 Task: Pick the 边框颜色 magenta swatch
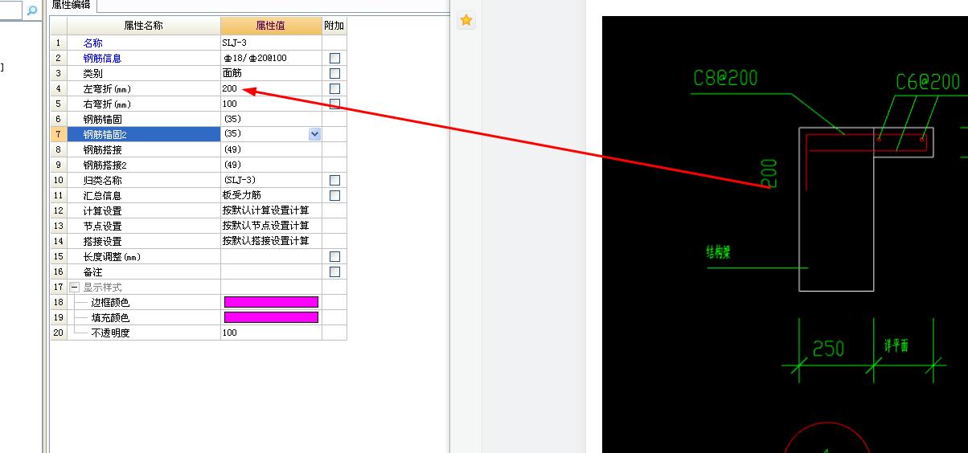point(271,302)
